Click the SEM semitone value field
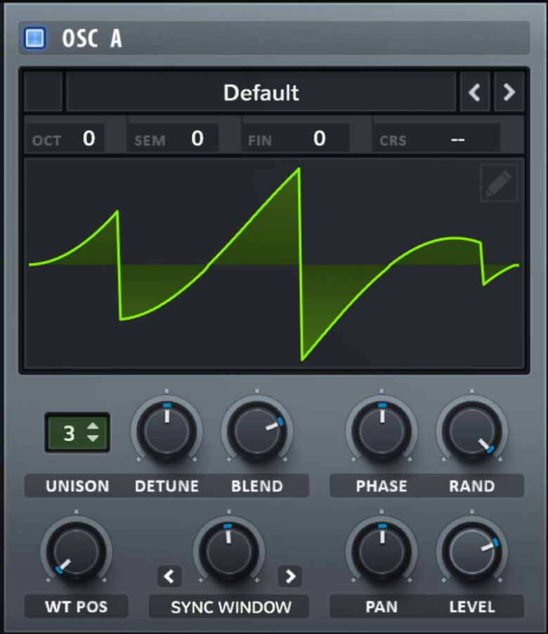Screen dimensions: 548x634 tap(172, 139)
